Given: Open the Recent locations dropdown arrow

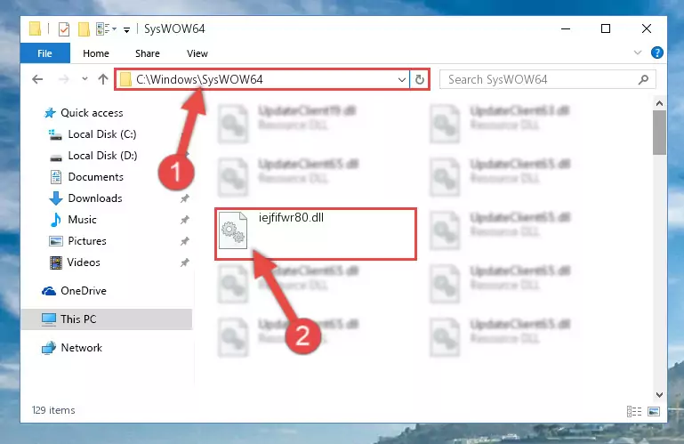Looking at the screenshot, I should click(x=84, y=79).
